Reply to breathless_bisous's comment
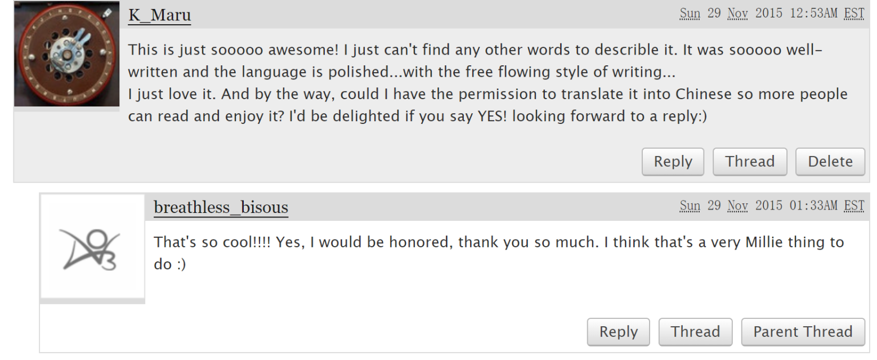This screenshot has width=877, height=360. (618, 332)
